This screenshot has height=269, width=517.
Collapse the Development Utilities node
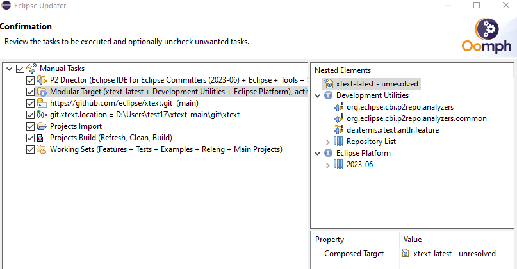tap(318, 95)
